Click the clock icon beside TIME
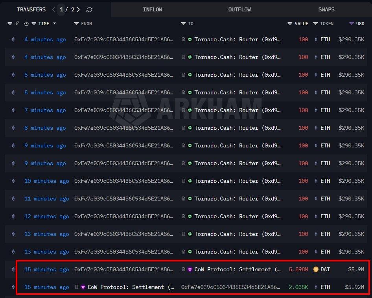The image size is (372, 298). [x=26, y=24]
